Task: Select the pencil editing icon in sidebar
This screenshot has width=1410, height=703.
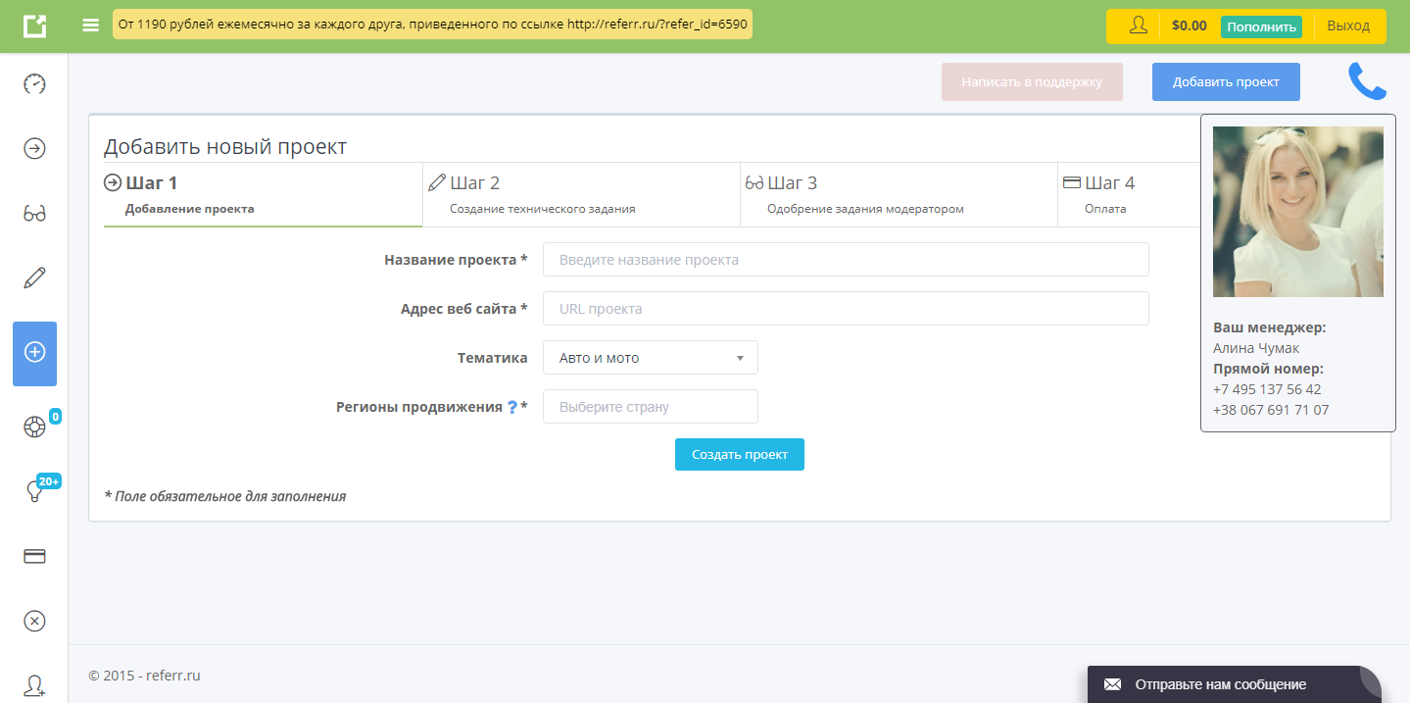Action: 34,277
